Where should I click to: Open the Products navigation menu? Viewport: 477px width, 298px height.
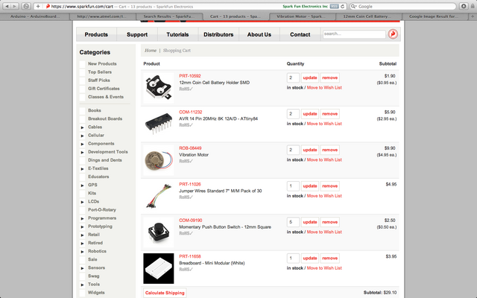point(96,34)
